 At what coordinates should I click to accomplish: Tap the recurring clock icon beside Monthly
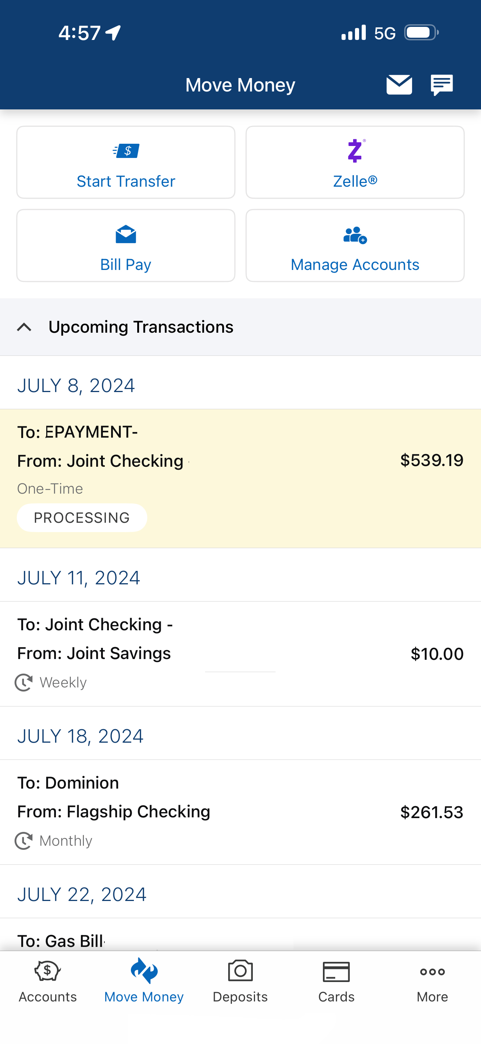point(23,841)
